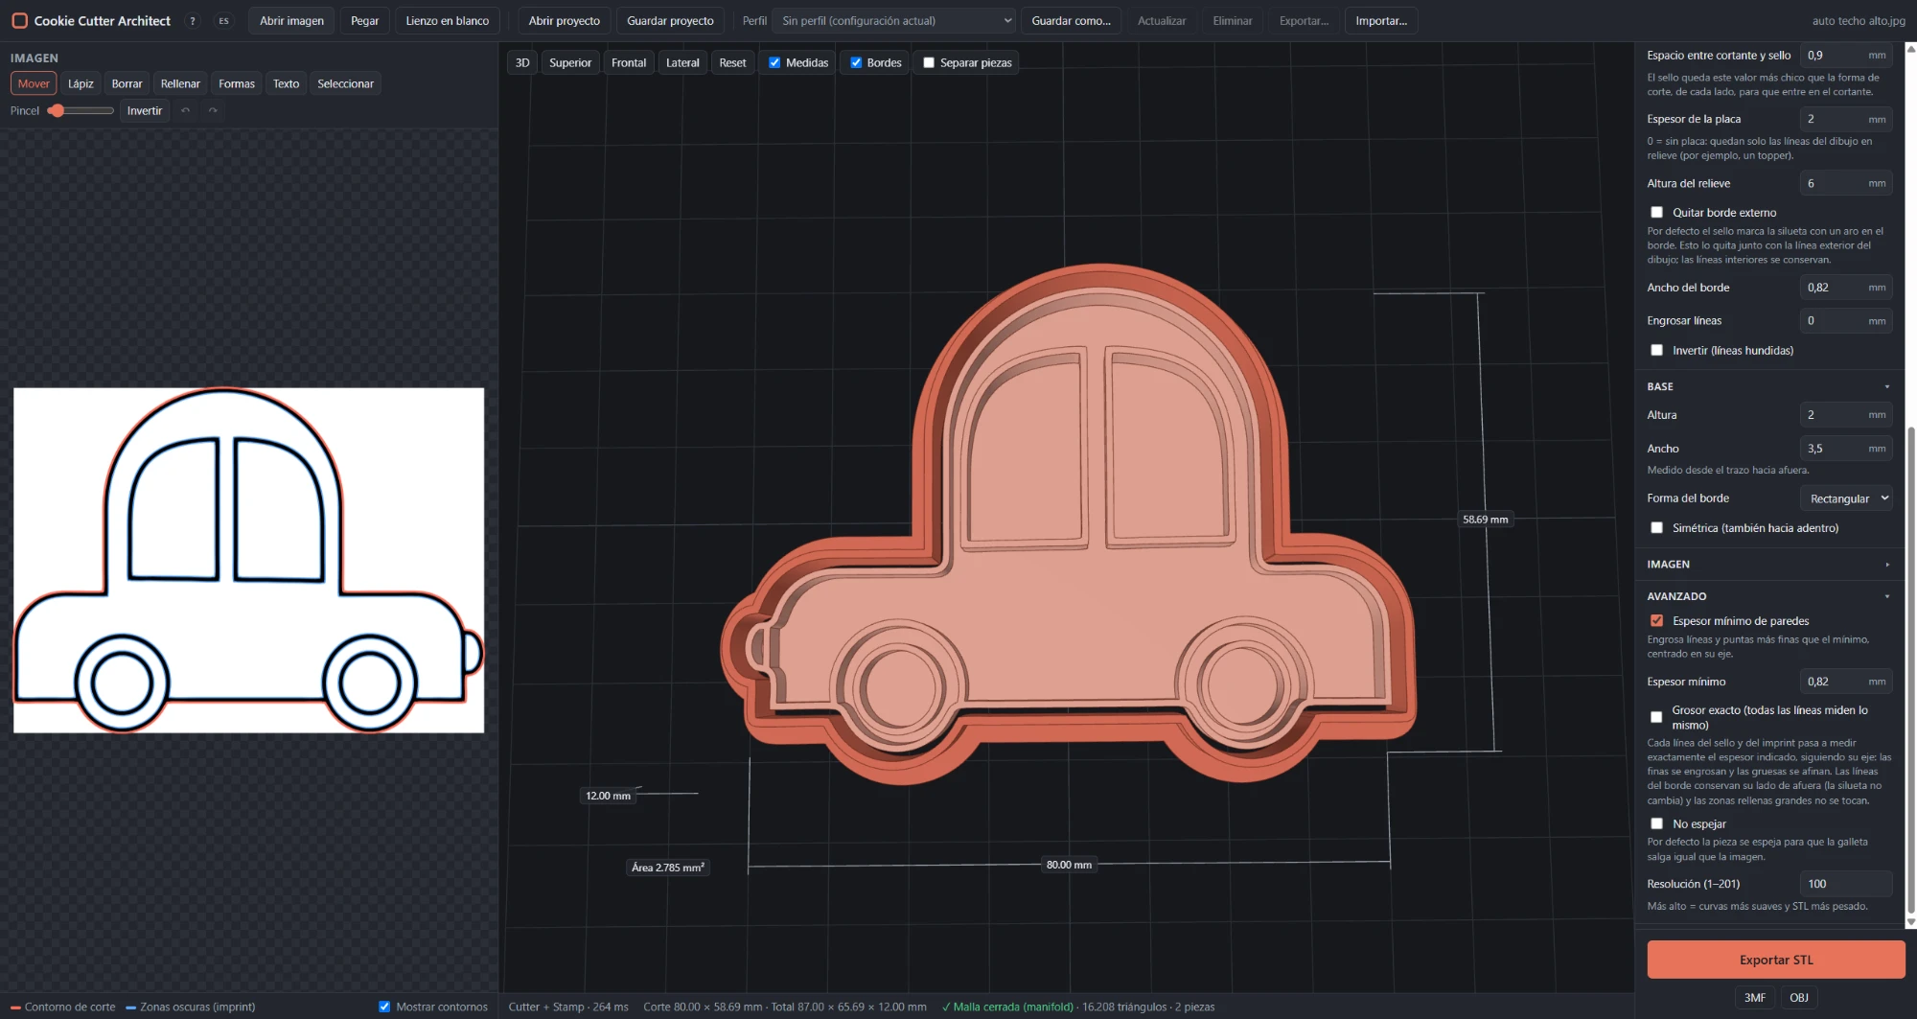Switch language with the ES button
This screenshot has height=1019, width=1917.
click(x=223, y=21)
